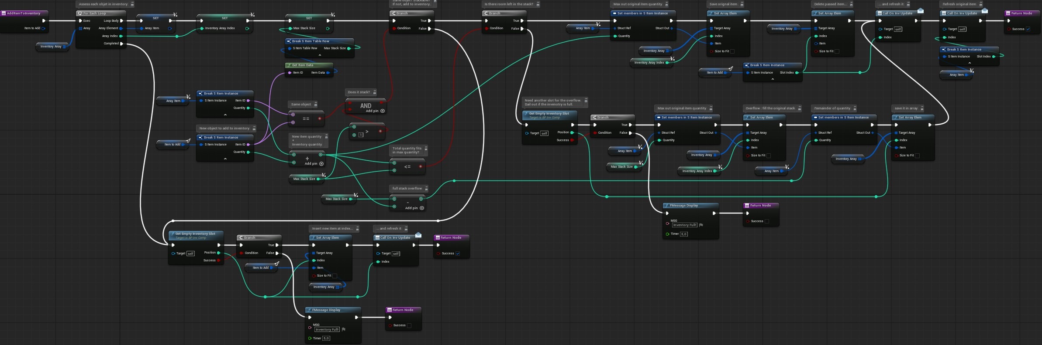This screenshot has height=345, width=1042.
Task: Click the red output pin of the == node
Action: [320, 118]
